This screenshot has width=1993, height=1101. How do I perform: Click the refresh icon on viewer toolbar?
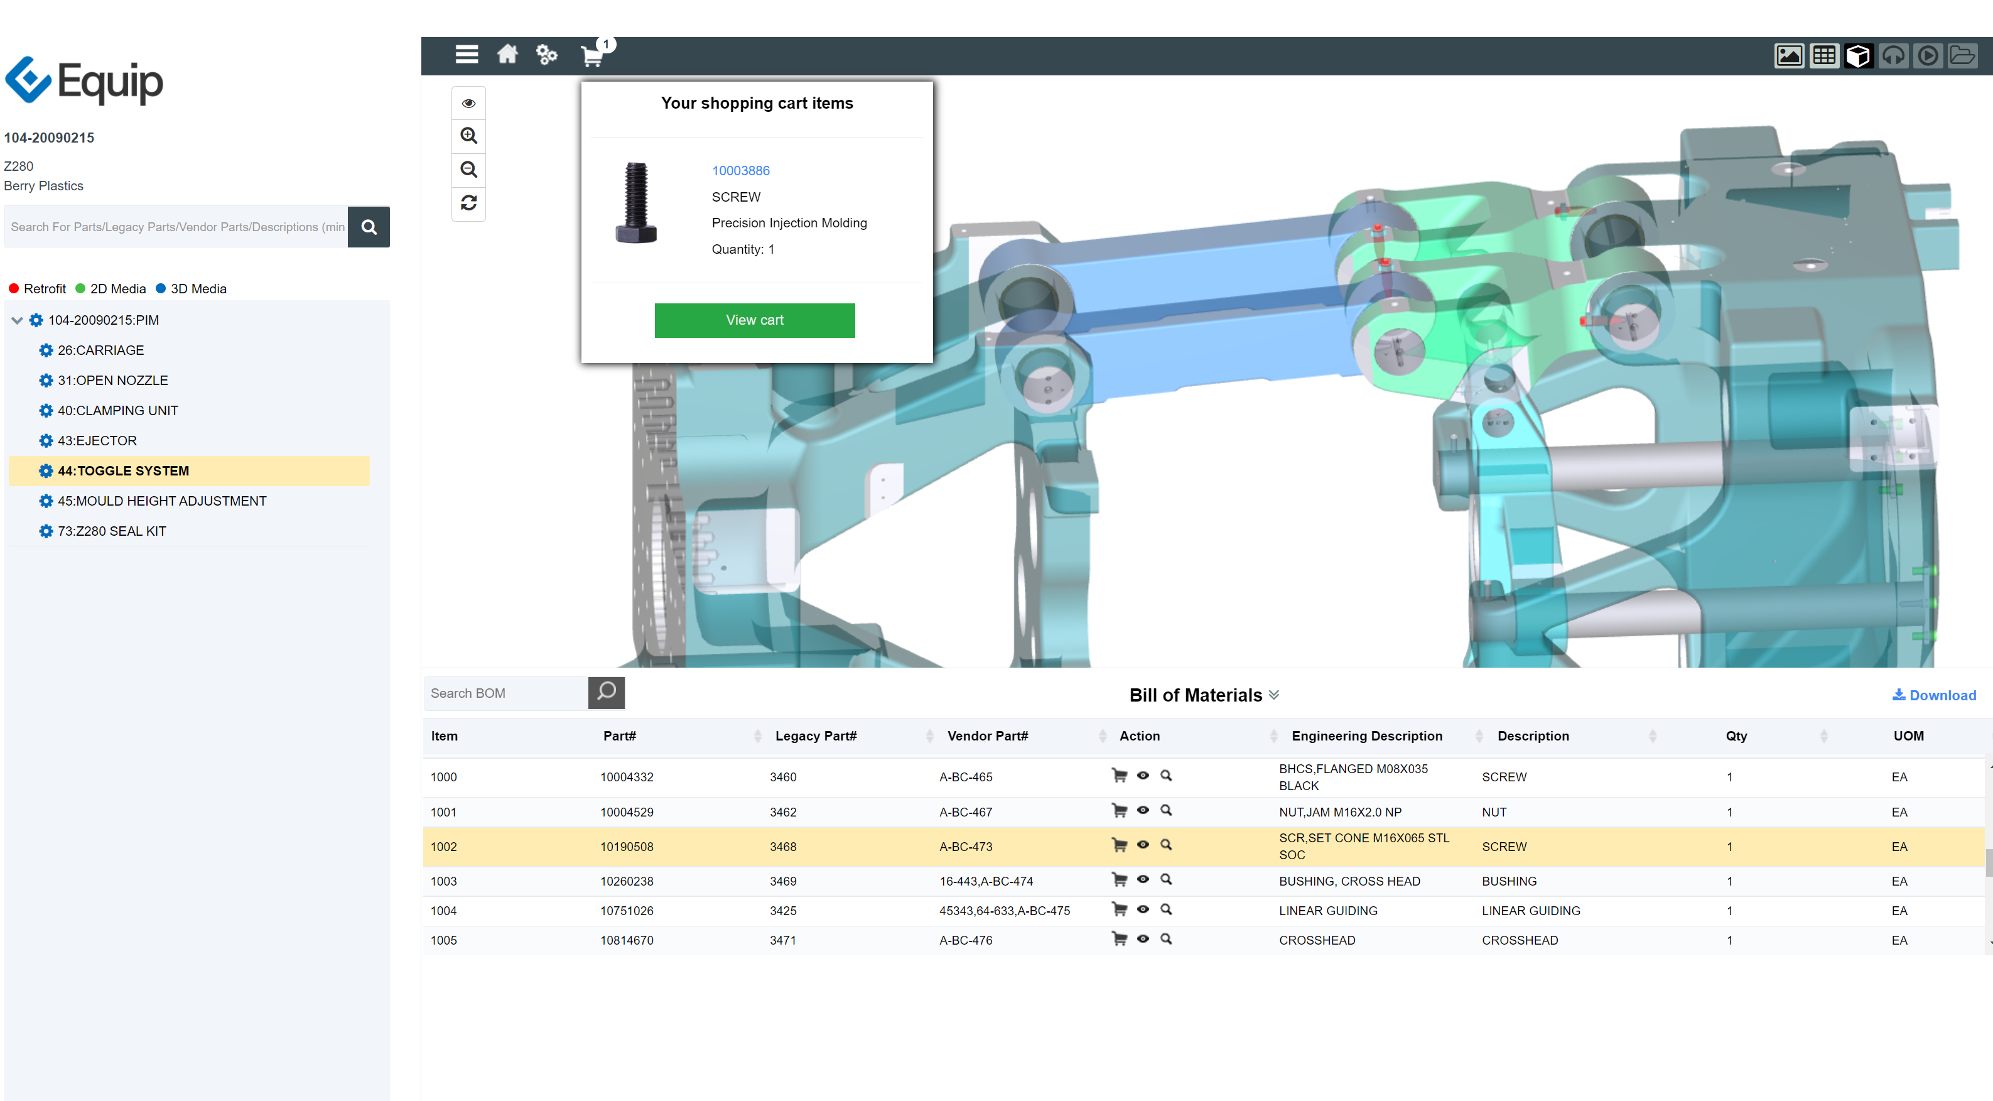tap(468, 203)
